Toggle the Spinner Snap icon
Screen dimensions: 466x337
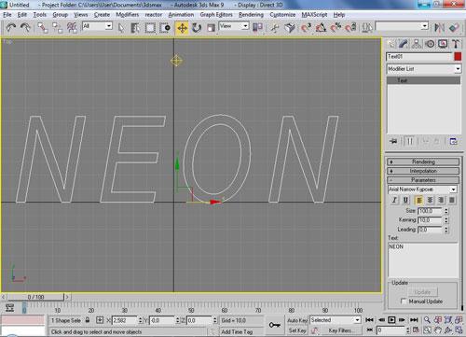click(350, 28)
